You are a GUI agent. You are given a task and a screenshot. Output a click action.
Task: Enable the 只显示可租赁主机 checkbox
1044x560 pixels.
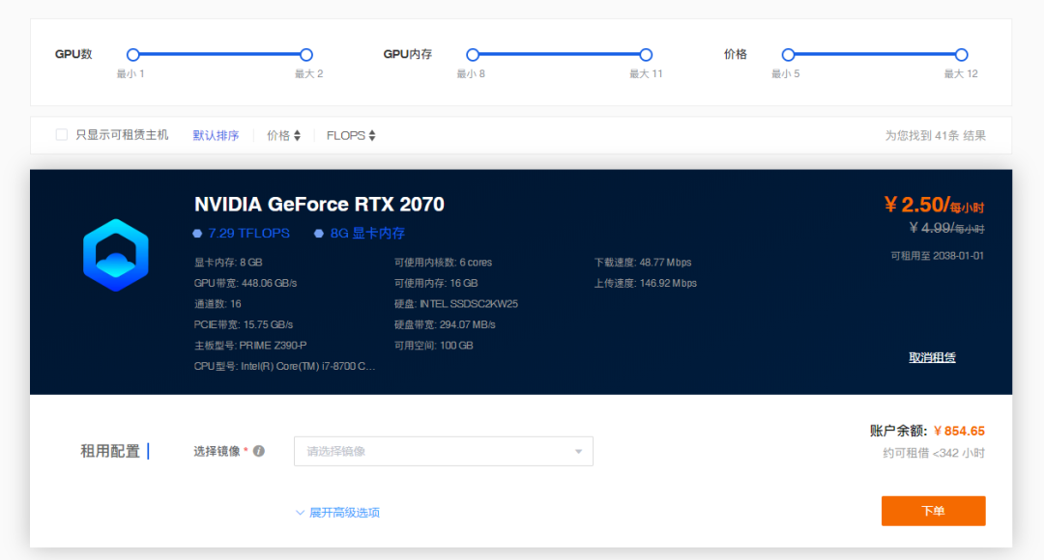pos(62,135)
